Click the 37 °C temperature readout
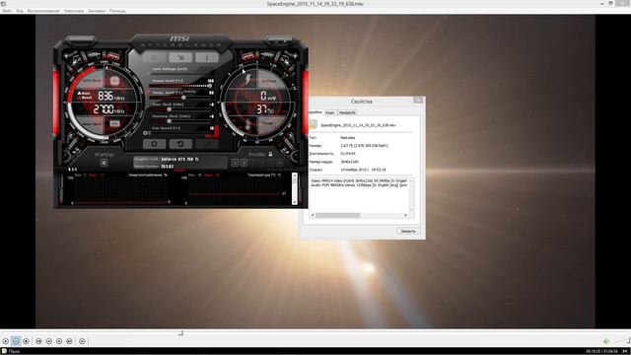631x355 pixels. (x=265, y=109)
